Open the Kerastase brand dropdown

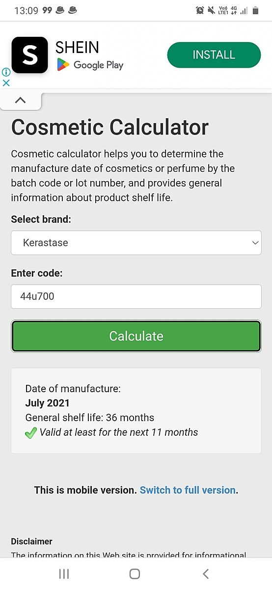pyautogui.click(x=136, y=242)
